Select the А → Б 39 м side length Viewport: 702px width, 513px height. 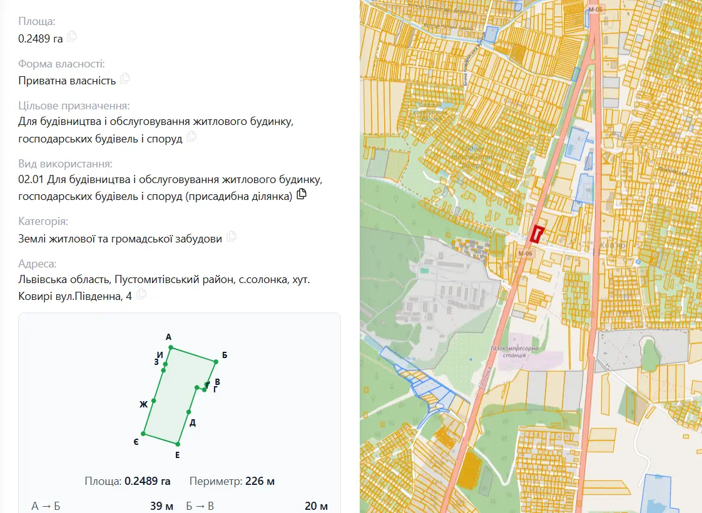(102, 506)
